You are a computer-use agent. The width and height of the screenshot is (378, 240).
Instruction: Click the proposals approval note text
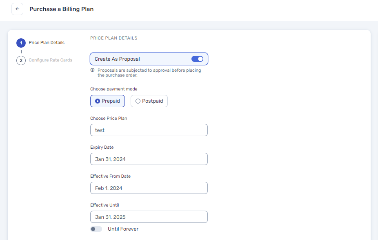tap(149, 73)
